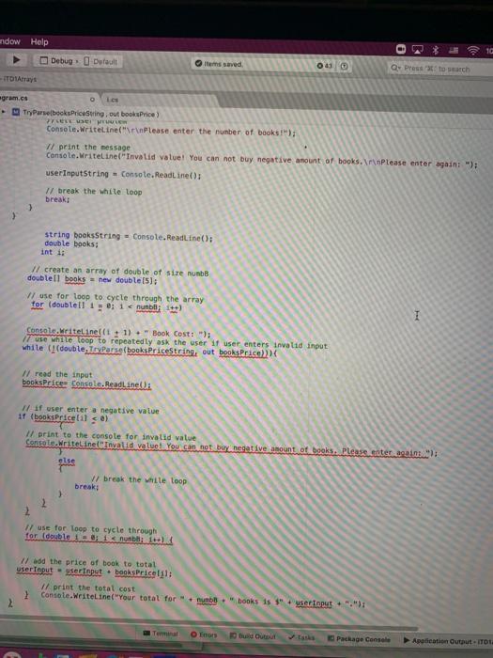This screenshot has height=658, width=493.
Task: Click the 'Your total for' WriteLine statement
Action: pos(204,600)
